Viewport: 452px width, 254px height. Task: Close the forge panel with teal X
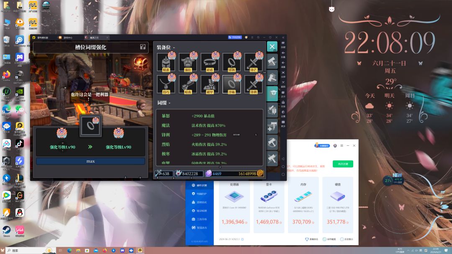[x=272, y=47]
